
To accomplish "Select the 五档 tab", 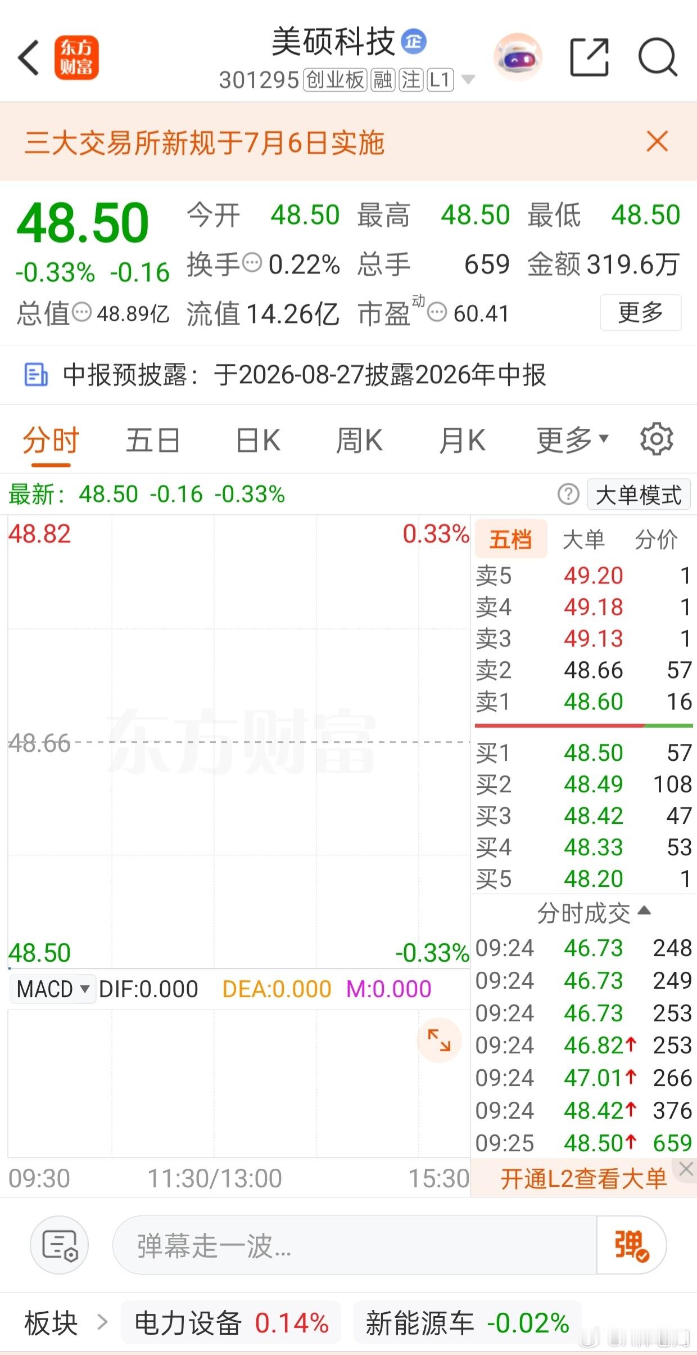I will coord(511,539).
